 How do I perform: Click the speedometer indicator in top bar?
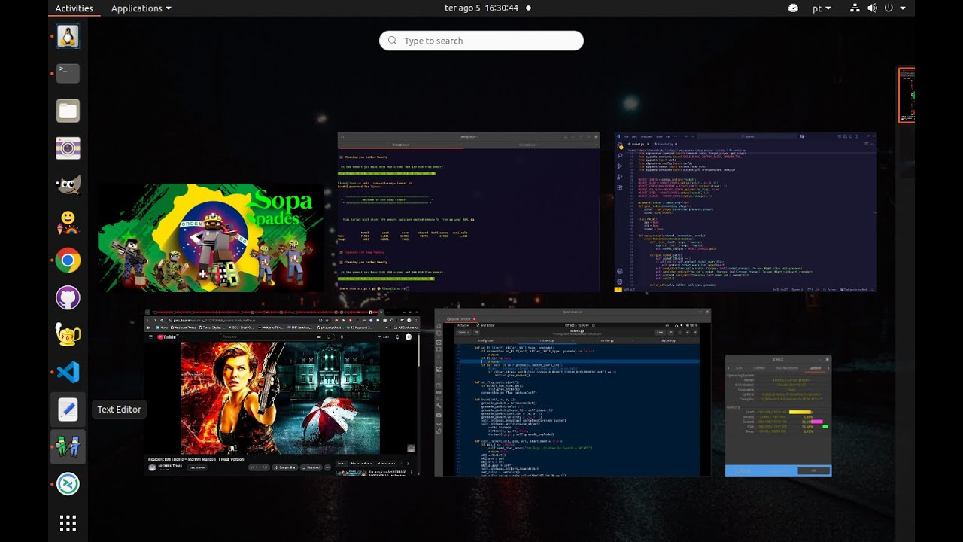793,8
